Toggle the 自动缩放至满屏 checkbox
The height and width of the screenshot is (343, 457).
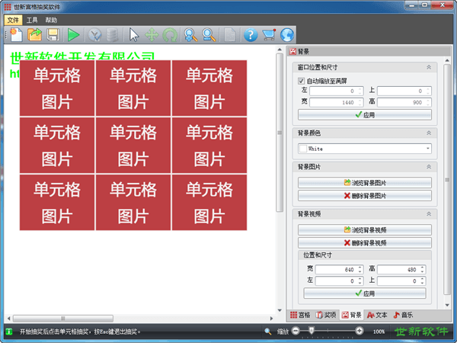[x=302, y=80]
